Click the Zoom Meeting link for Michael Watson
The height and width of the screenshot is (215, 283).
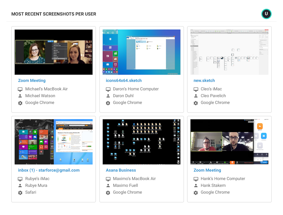(x=32, y=80)
